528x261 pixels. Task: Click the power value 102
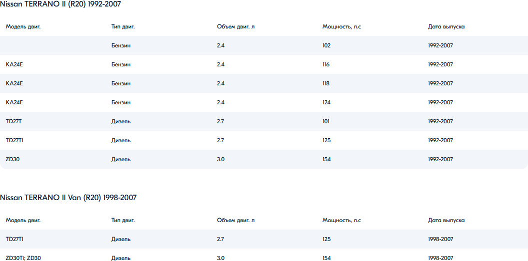pyautogui.click(x=326, y=45)
